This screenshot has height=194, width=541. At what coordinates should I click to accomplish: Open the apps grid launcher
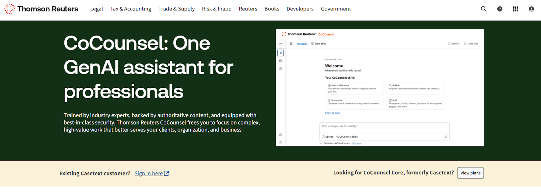[515, 9]
